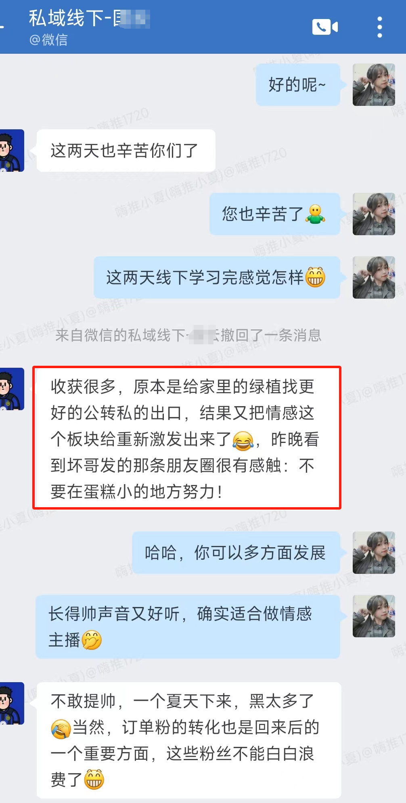Open contact avatar beside 不敢提帅 message
This screenshot has width=406, height=803.
pyautogui.click(x=12, y=703)
